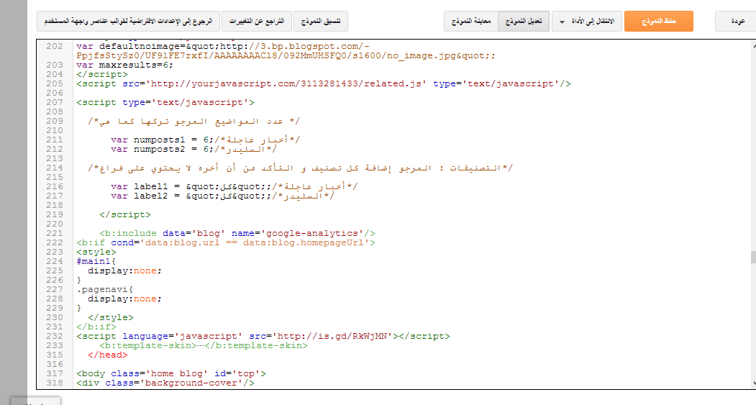Select the معاينة النموذج preview tab

click(471, 21)
